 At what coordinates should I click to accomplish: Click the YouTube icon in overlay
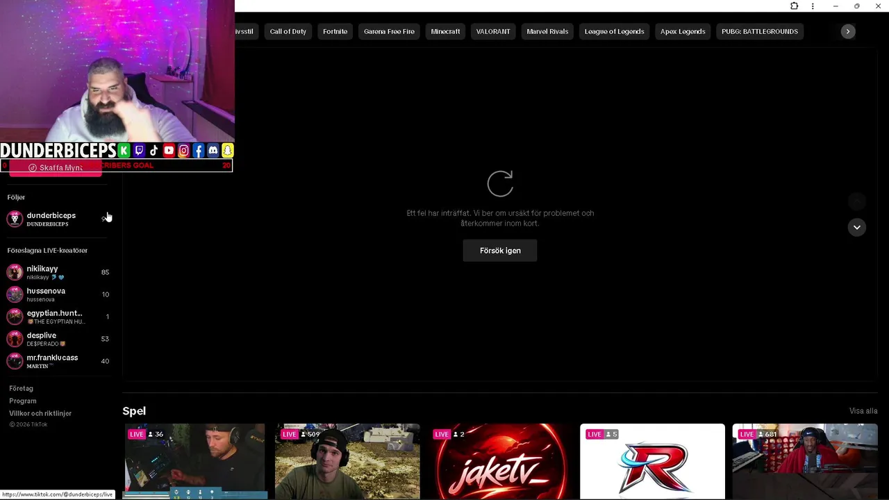pos(169,151)
